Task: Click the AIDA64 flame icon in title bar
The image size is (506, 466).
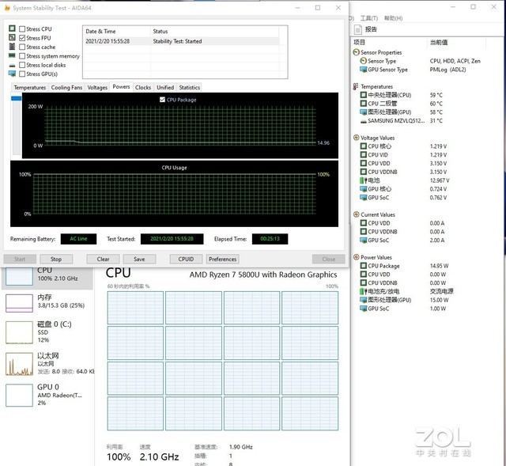Action: (7, 8)
